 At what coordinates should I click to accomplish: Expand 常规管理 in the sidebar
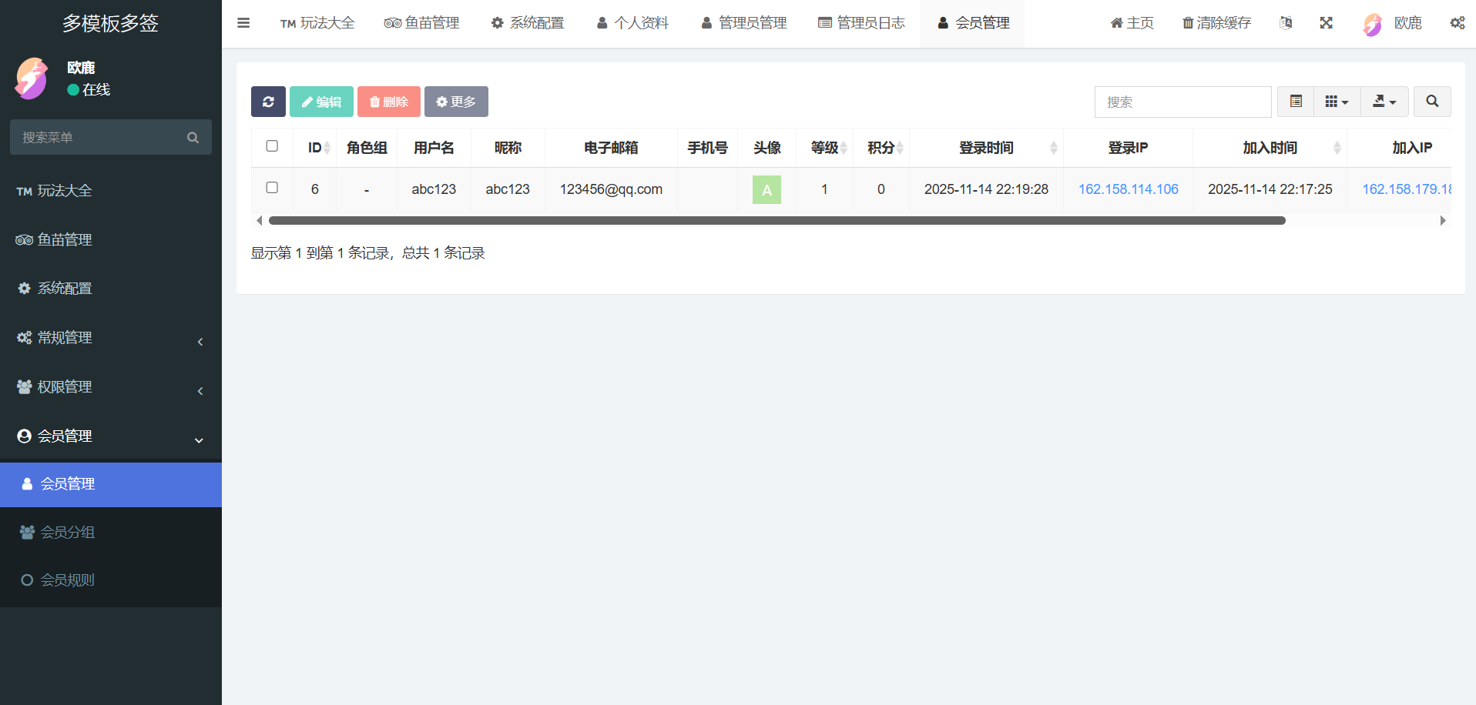click(x=111, y=338)
